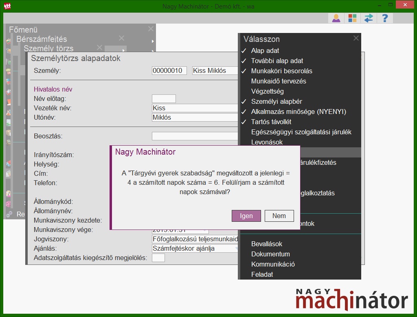Click the Bérszámfejtés menu title
Viewport: 417px width, 317px height.
[42, 39]
